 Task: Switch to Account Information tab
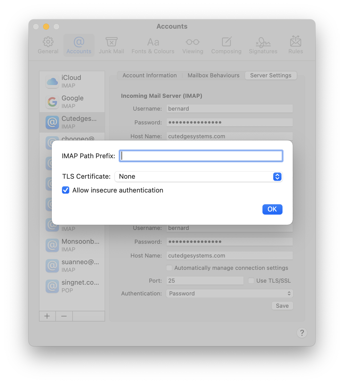point(149,76)
